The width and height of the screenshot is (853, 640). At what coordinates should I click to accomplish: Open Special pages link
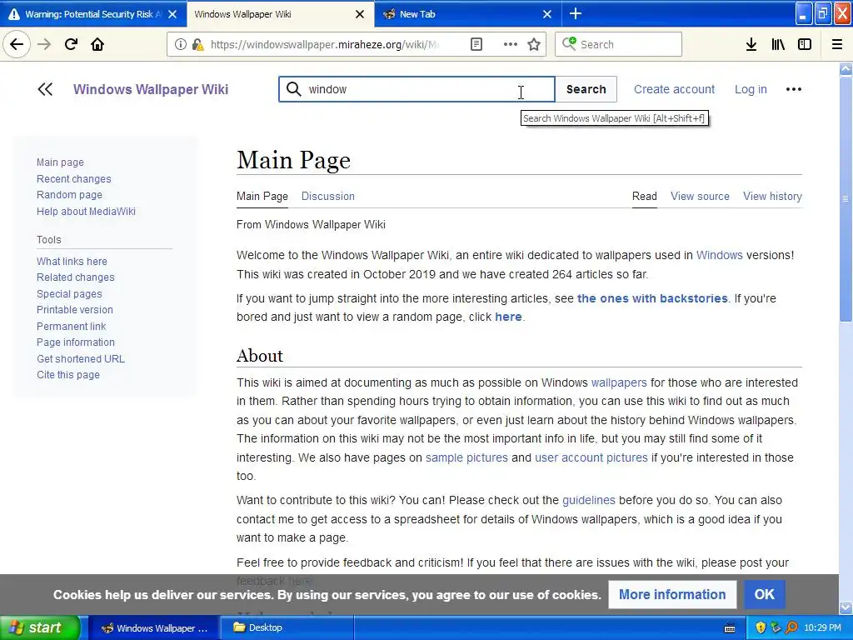(69, 294)
